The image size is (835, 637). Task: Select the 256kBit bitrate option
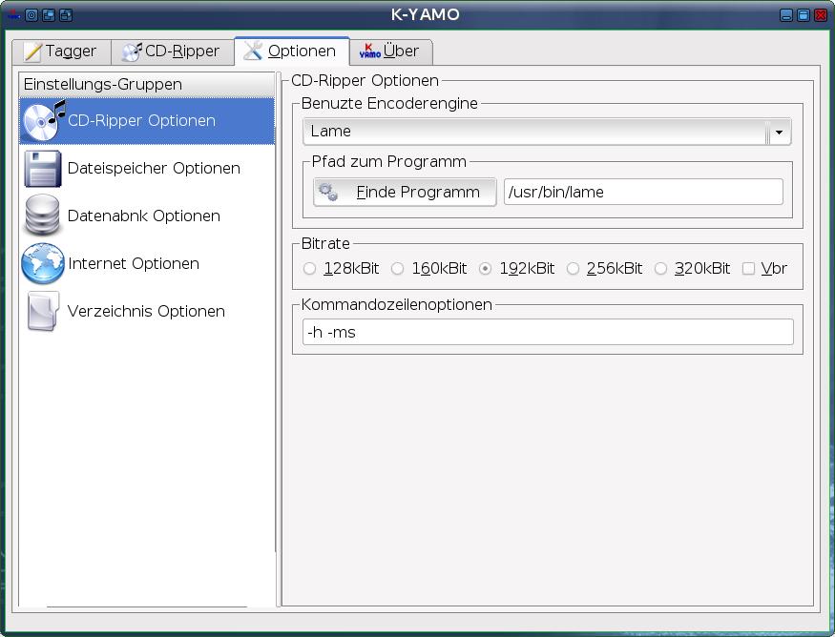point(604,269)
